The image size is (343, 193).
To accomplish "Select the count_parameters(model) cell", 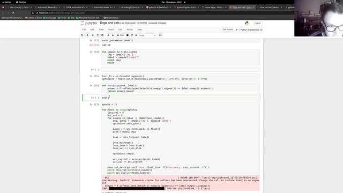I will pos(181,41).
